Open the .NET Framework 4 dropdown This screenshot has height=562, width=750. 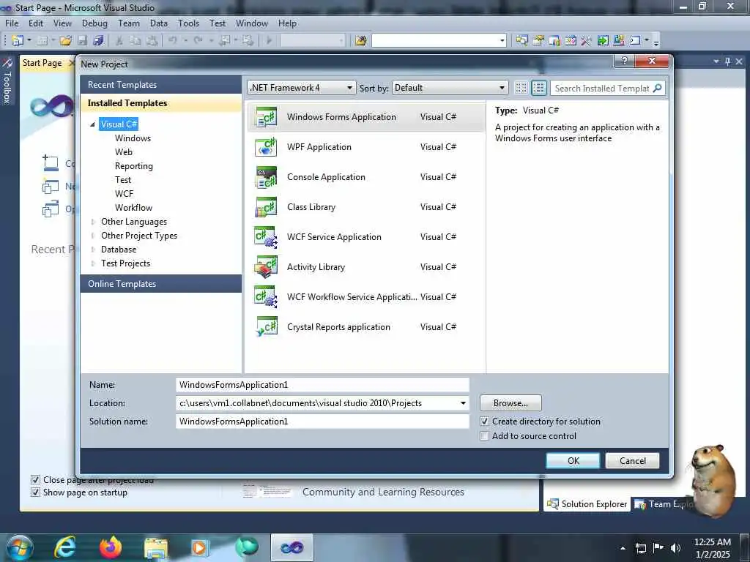tap(302, 88)
